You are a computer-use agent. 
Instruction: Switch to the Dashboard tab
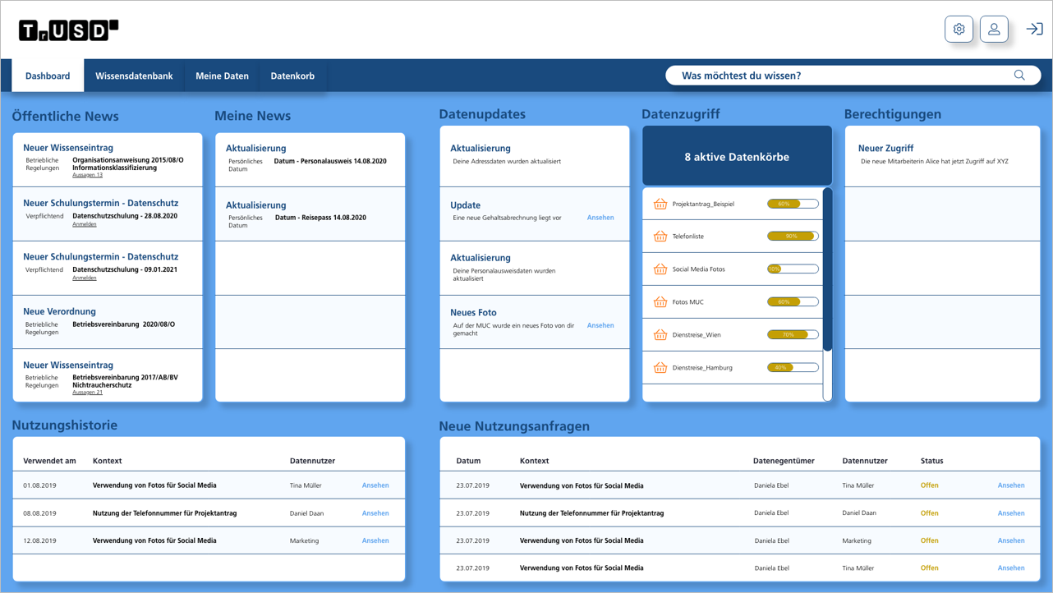48,76
